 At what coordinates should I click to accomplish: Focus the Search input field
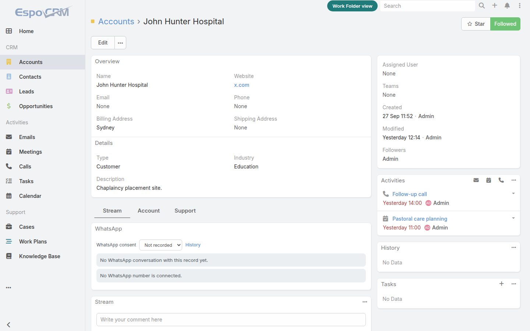pos(427,6)
